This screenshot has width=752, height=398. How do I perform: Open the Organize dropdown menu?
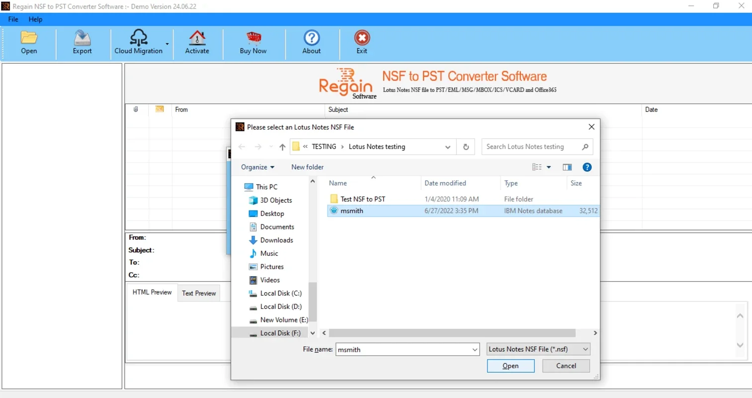tap(257, 167)
